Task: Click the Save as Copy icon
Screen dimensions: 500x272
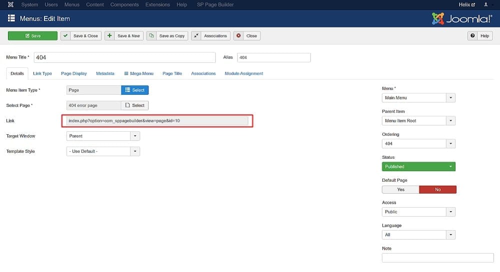Action: 151,35
